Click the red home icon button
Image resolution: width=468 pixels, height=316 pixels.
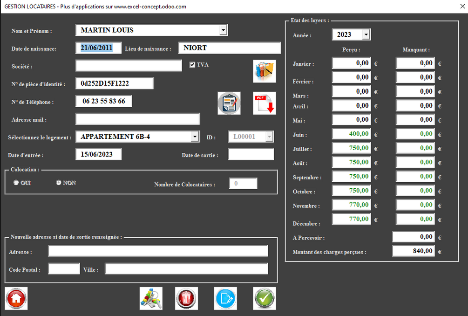point(16,298)
